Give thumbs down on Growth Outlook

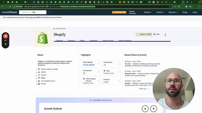coord(154,109)
